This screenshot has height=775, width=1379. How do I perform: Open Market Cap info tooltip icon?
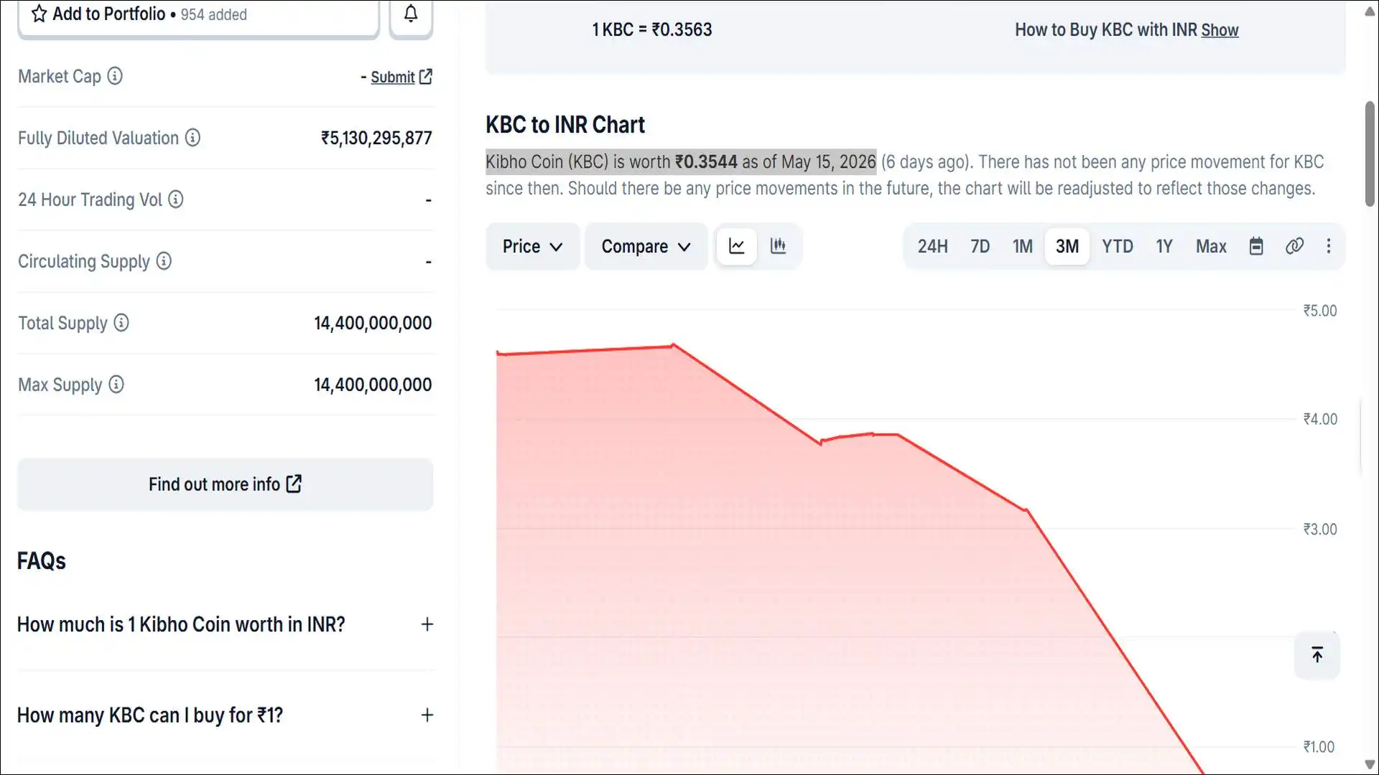pyautogui.click(x=115, y=76)
